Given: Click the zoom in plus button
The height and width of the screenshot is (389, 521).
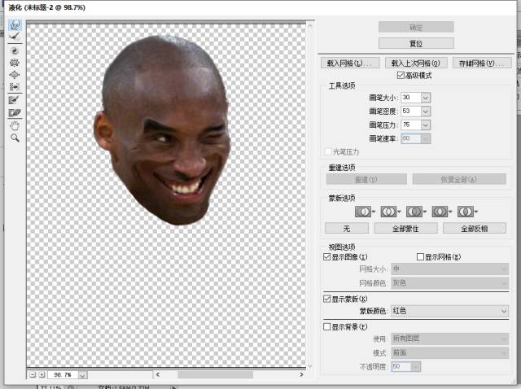Looking at the screenshot, I should [42, 374].
